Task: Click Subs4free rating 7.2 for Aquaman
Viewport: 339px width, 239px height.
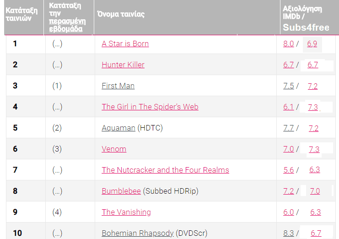Action: pos(313,128)
